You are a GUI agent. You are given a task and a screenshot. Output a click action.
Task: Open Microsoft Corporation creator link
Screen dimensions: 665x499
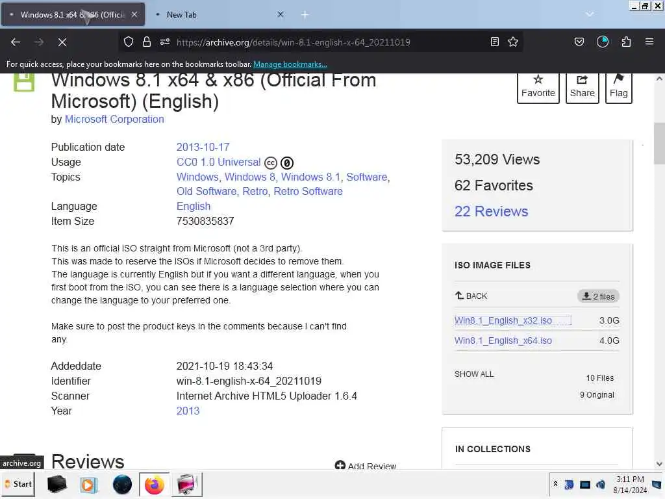114,120
